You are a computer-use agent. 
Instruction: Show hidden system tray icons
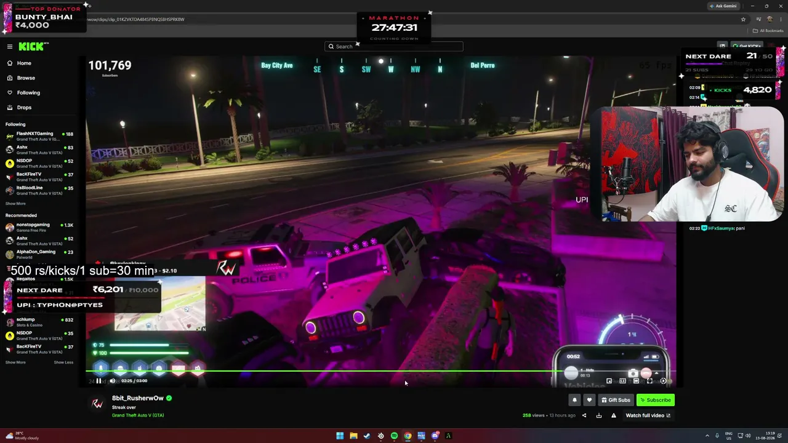click(x=707, y=436)
